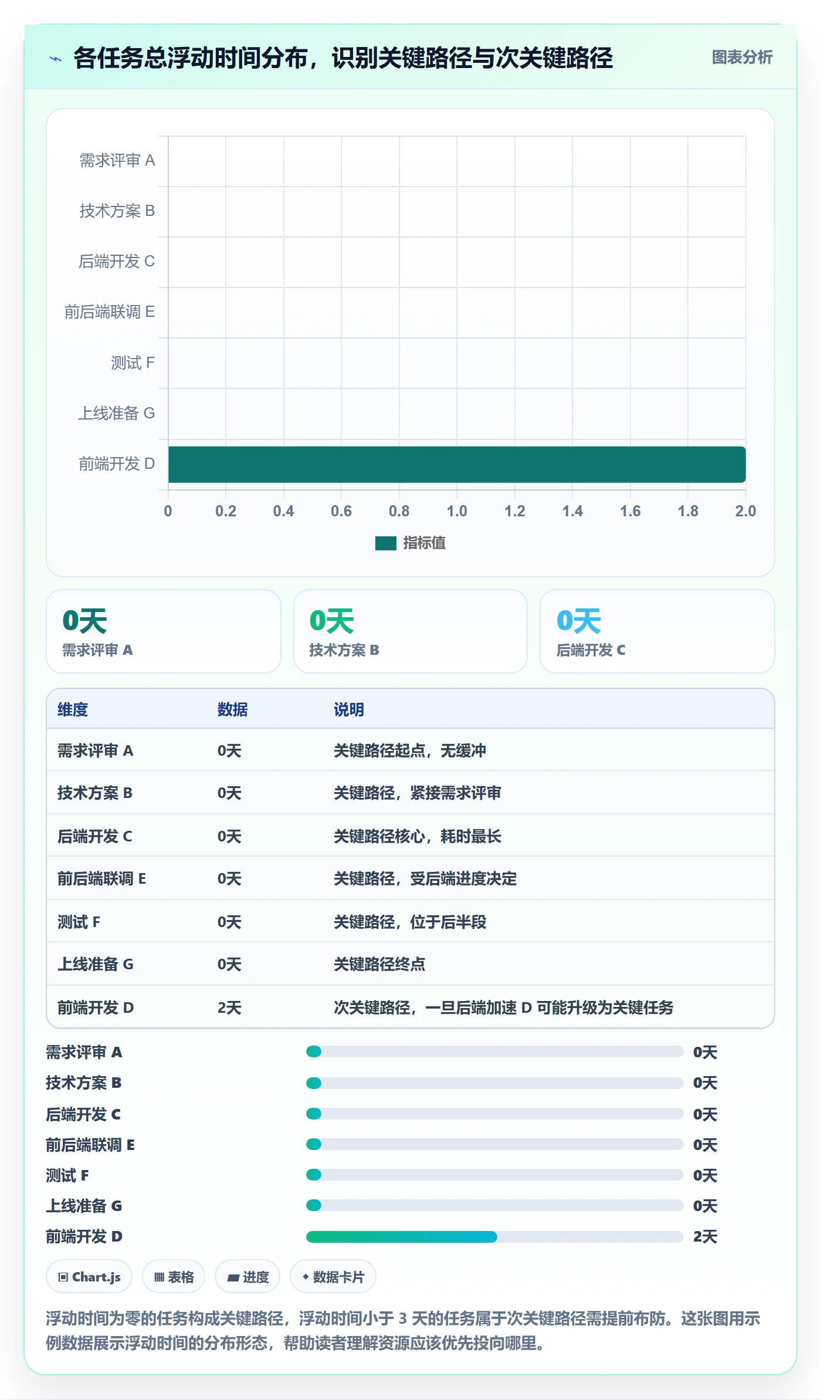Click the 测试 F chart axis label

point(133,363)
